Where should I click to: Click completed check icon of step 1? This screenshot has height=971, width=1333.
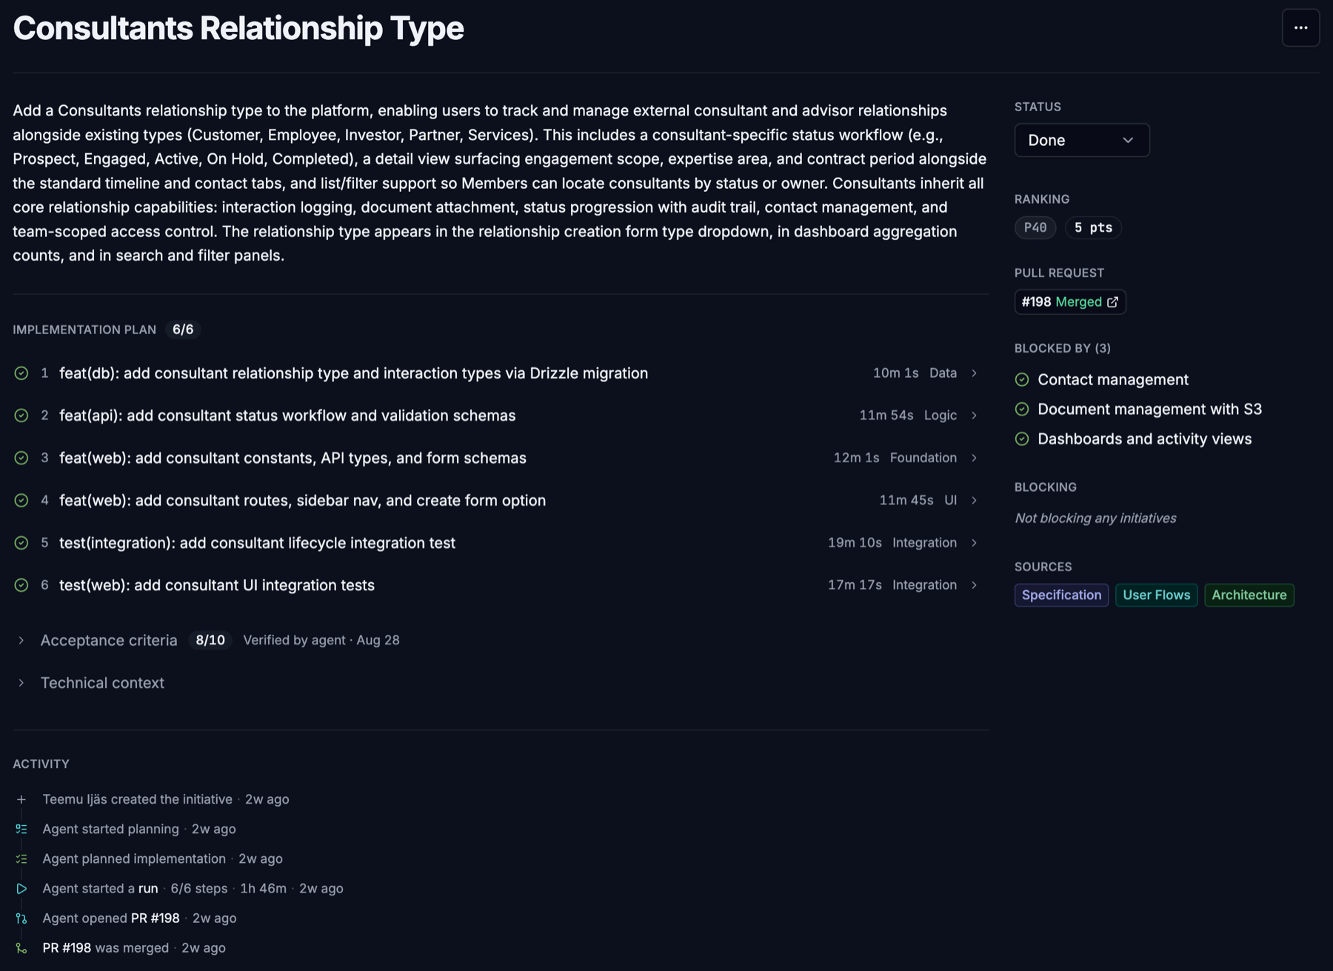click(x=21, y=373)
